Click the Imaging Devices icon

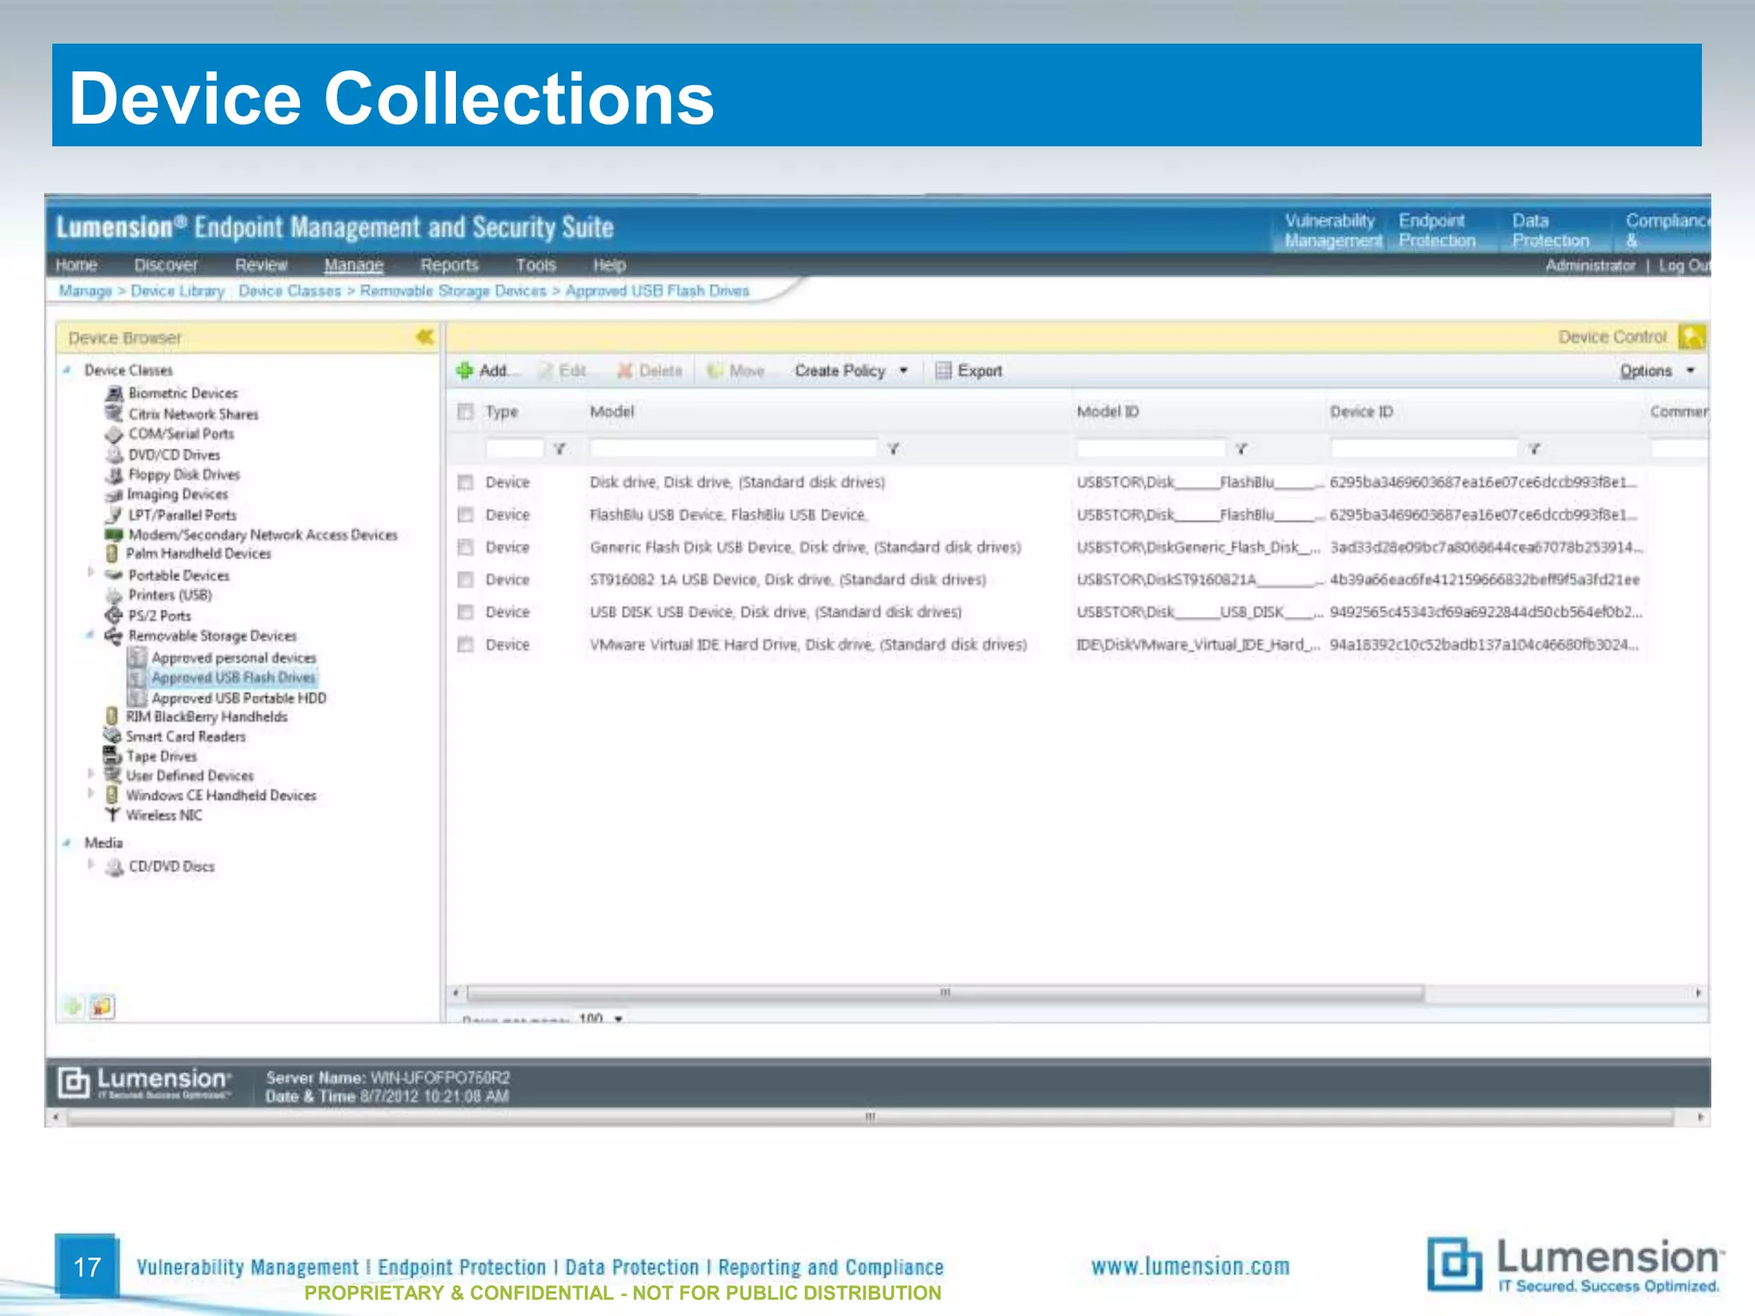click(x=114, y=494)
